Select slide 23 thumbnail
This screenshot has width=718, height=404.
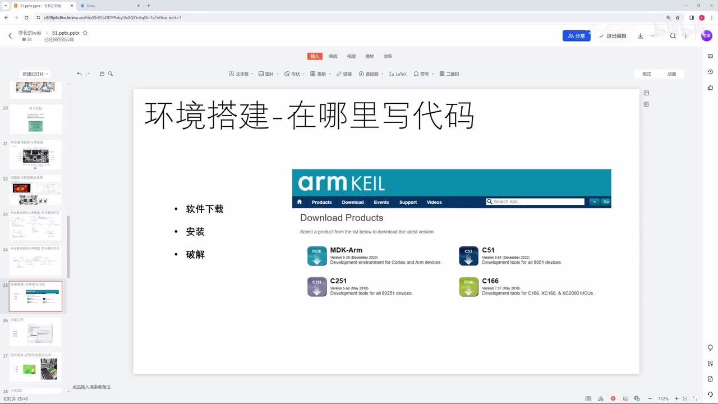[x=35, y=226]
